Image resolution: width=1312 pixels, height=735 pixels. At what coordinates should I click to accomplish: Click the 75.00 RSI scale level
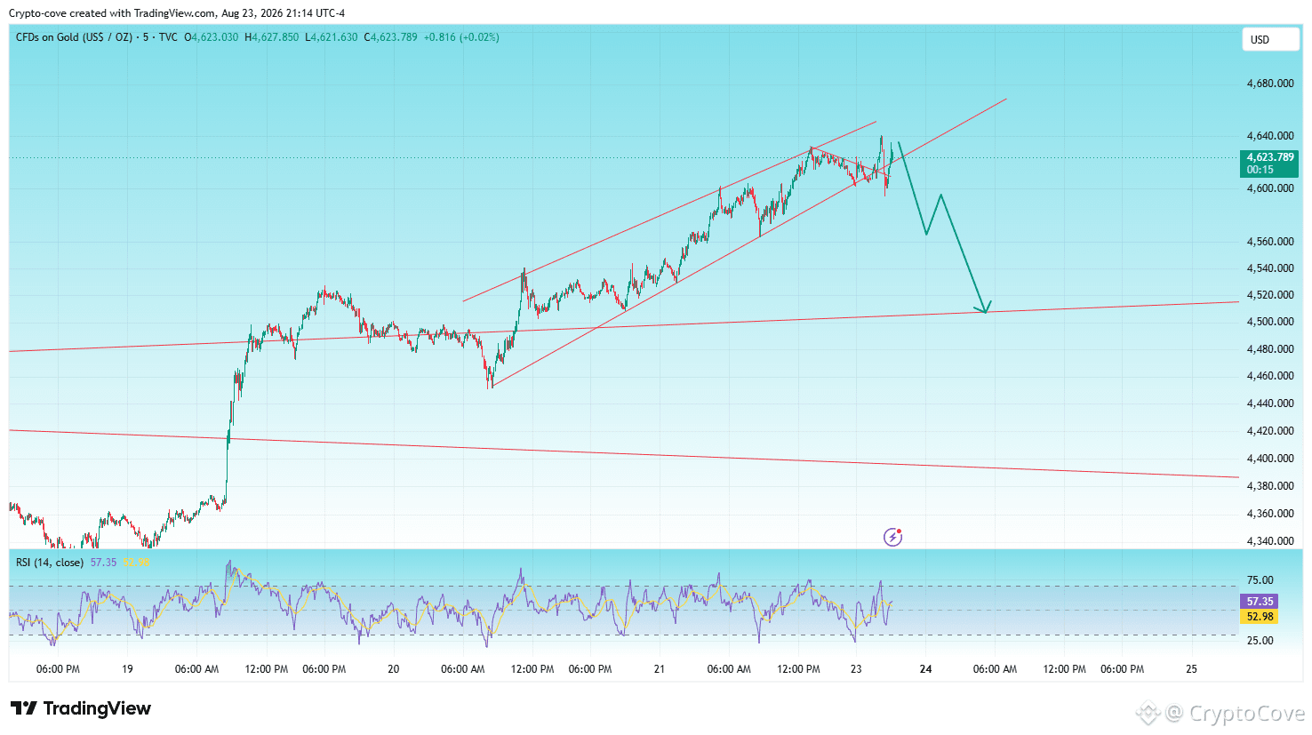1260,580
